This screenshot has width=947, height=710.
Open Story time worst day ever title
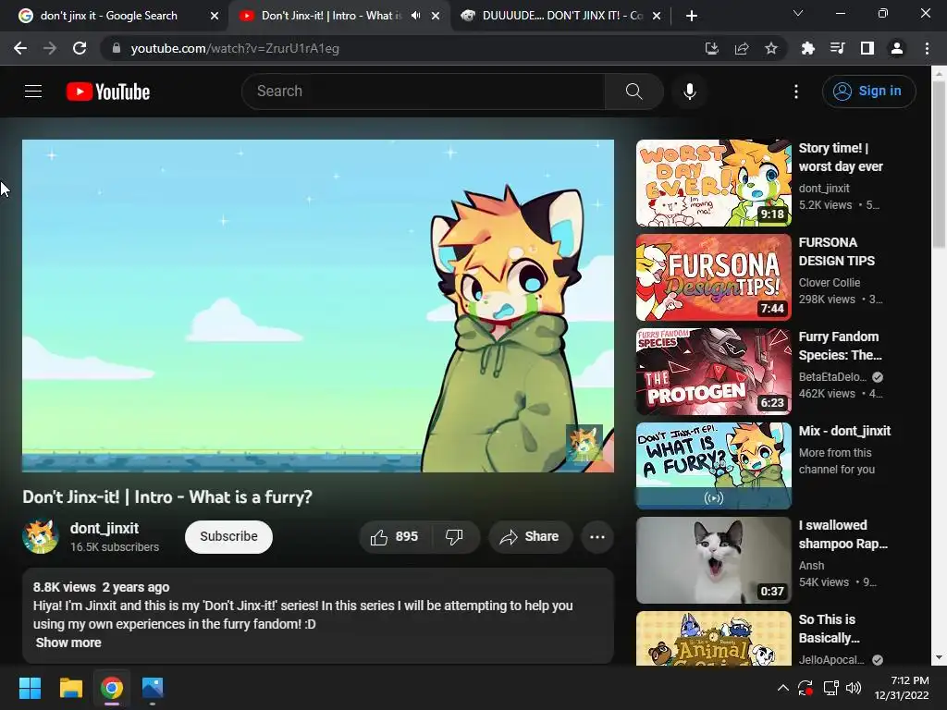[841, 157]
